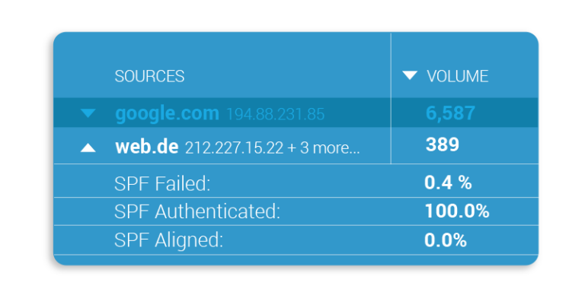Sort by the SOURCES column header
The width and height of the screenshot is (585, 292).
tap(149, 76)
